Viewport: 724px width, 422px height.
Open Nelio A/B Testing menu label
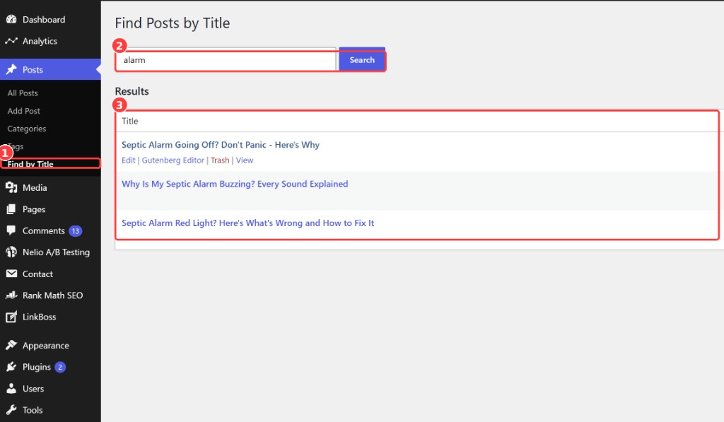click(x=56, y=252)
